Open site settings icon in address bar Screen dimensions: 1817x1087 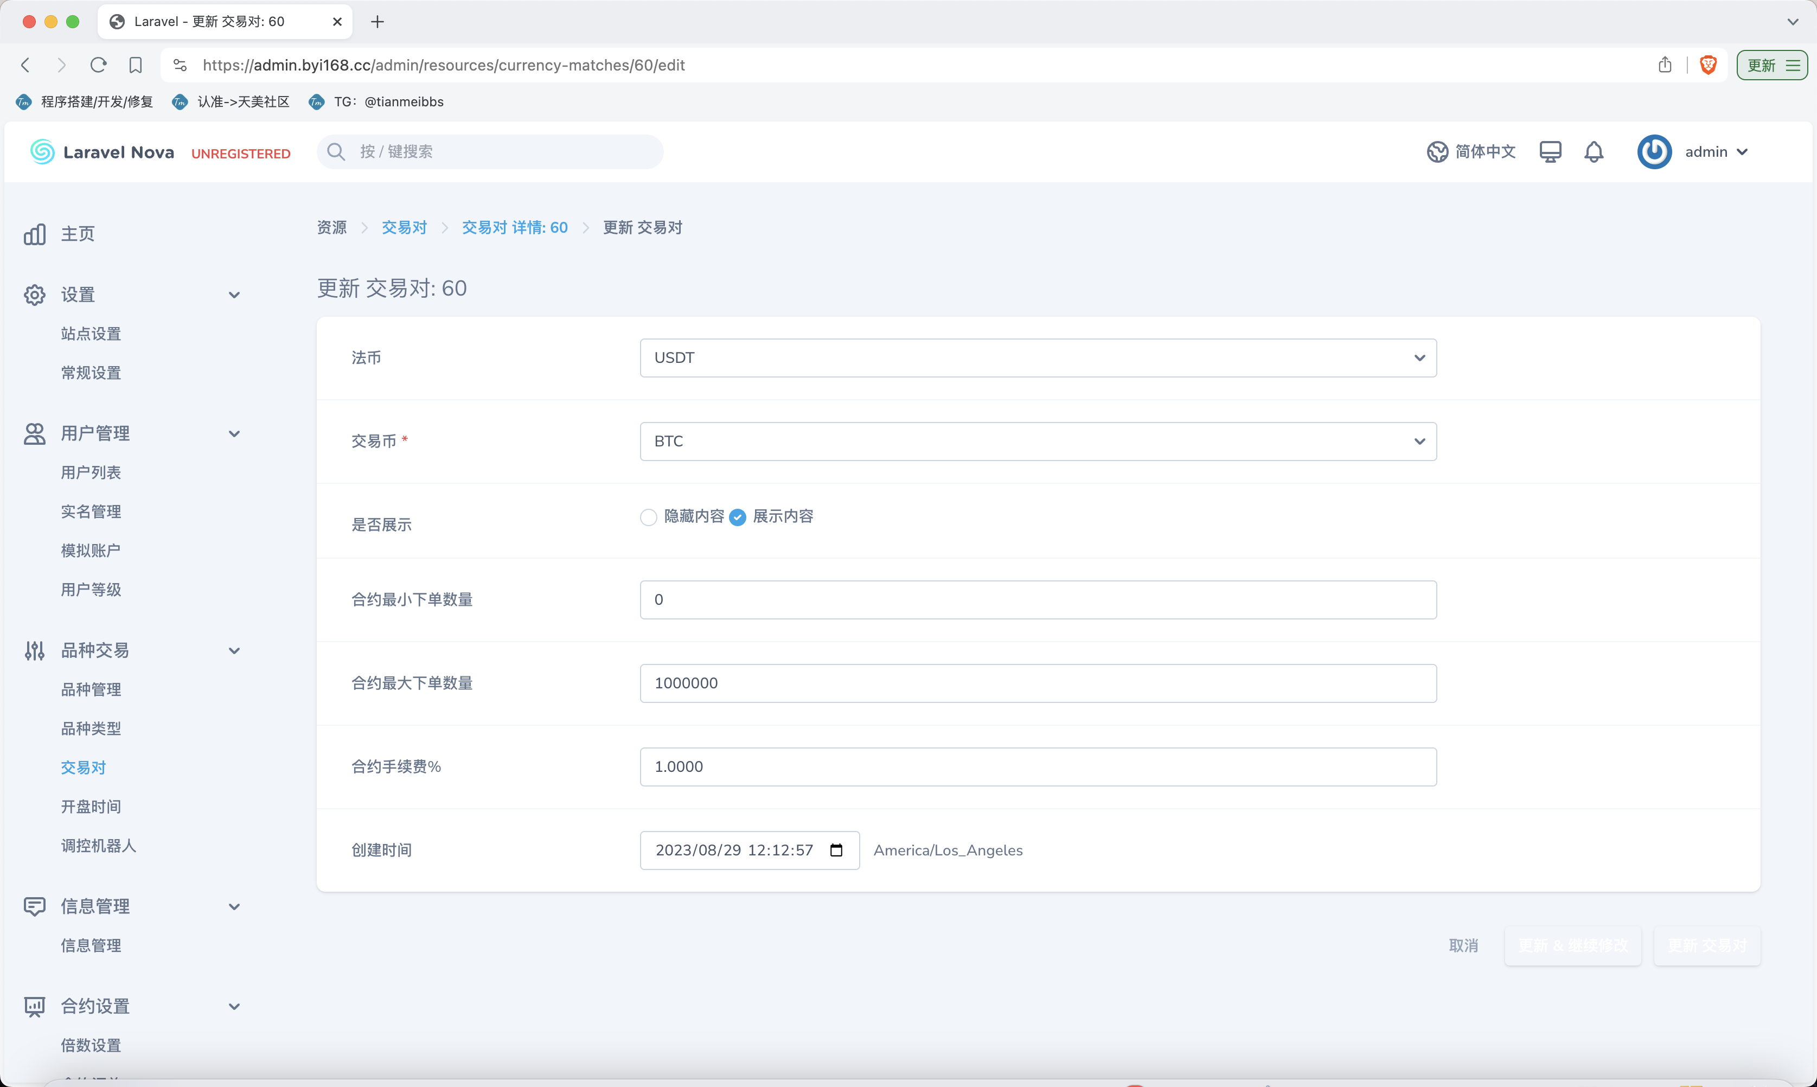[180, 65]
